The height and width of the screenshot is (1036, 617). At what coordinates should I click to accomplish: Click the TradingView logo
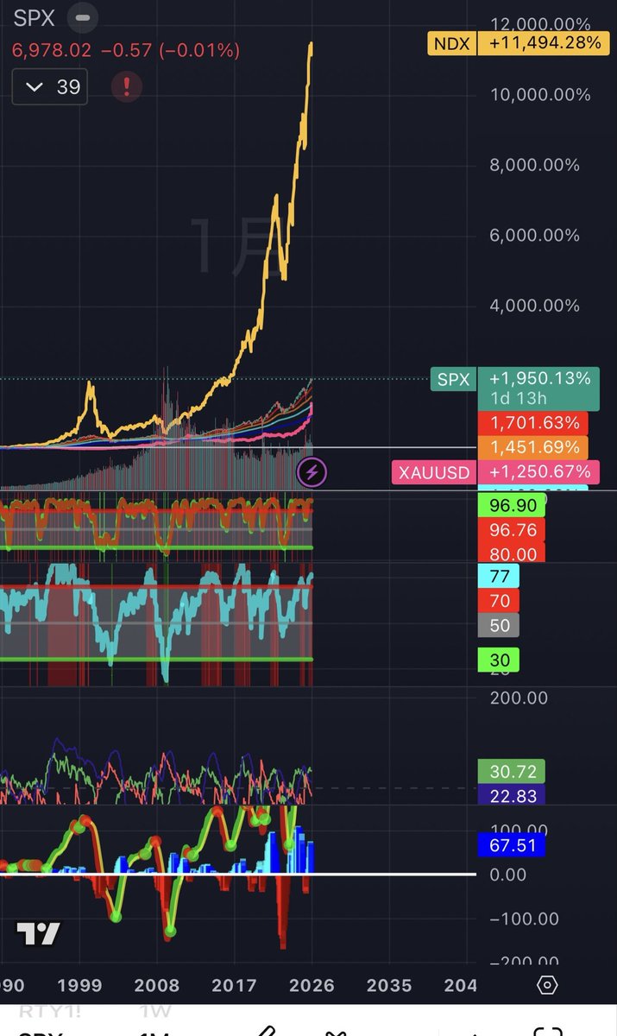pyautogui.click(x=39, y=933)
